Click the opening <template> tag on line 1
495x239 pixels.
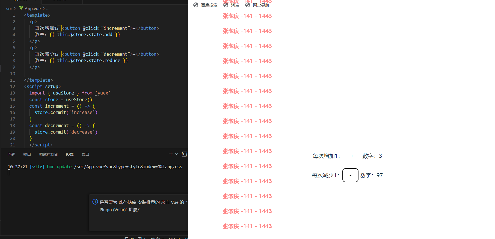tap(37, 15)
